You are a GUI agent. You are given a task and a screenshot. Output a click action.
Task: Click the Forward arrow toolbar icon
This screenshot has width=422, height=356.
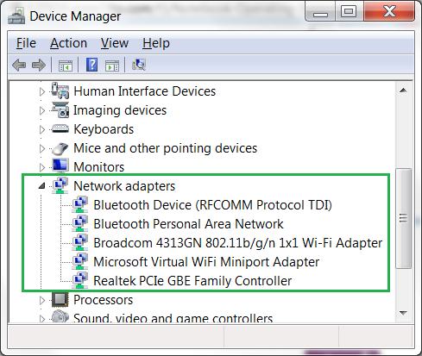pyautogui.click(x=39, y=65)
